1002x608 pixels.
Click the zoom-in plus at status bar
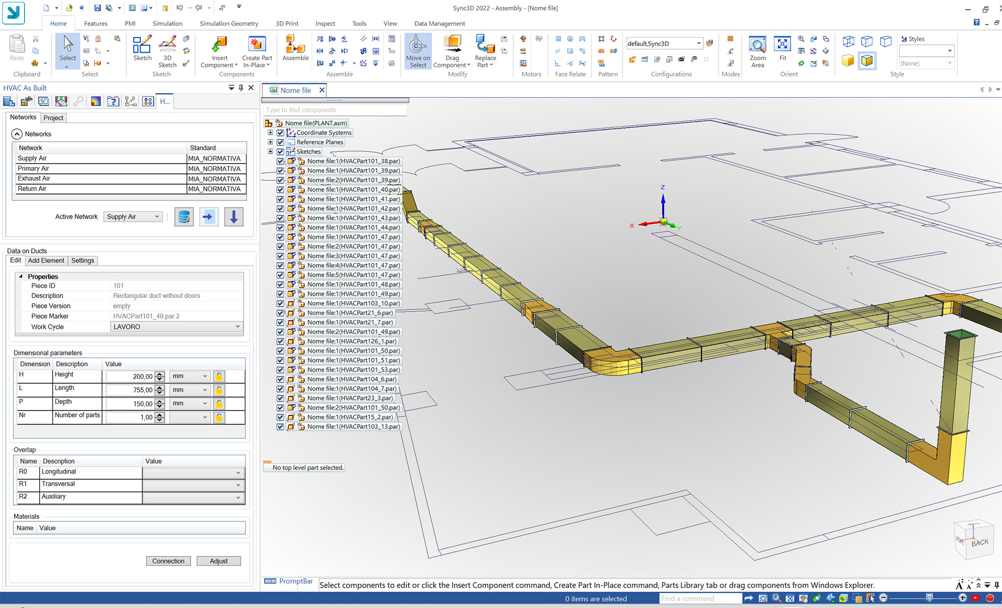pyautogui.click(x=962, y=598)
